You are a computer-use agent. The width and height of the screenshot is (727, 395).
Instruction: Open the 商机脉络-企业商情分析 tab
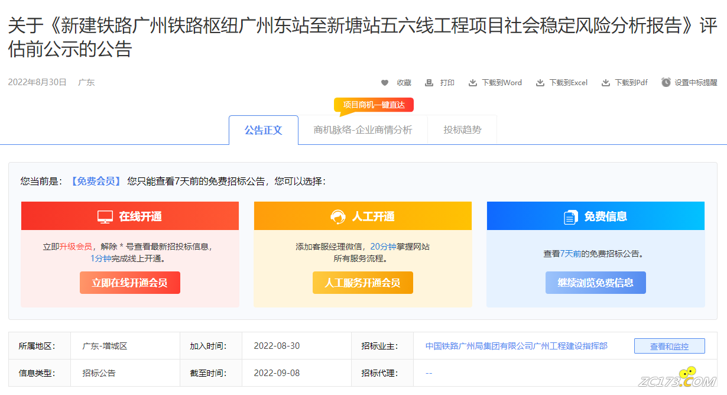(x=363, y=130)
